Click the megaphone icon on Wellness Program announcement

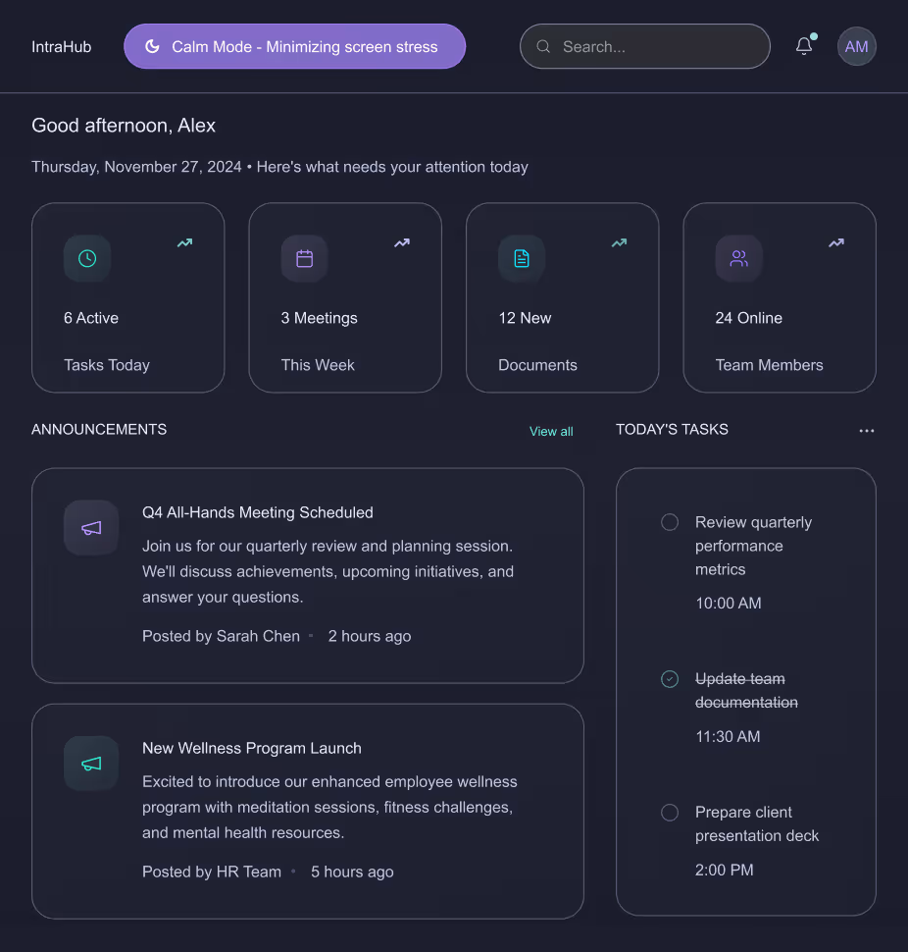pos(90,763)
